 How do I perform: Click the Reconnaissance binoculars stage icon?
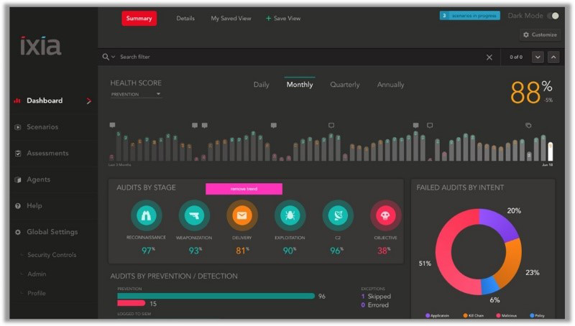click(147, 215)
